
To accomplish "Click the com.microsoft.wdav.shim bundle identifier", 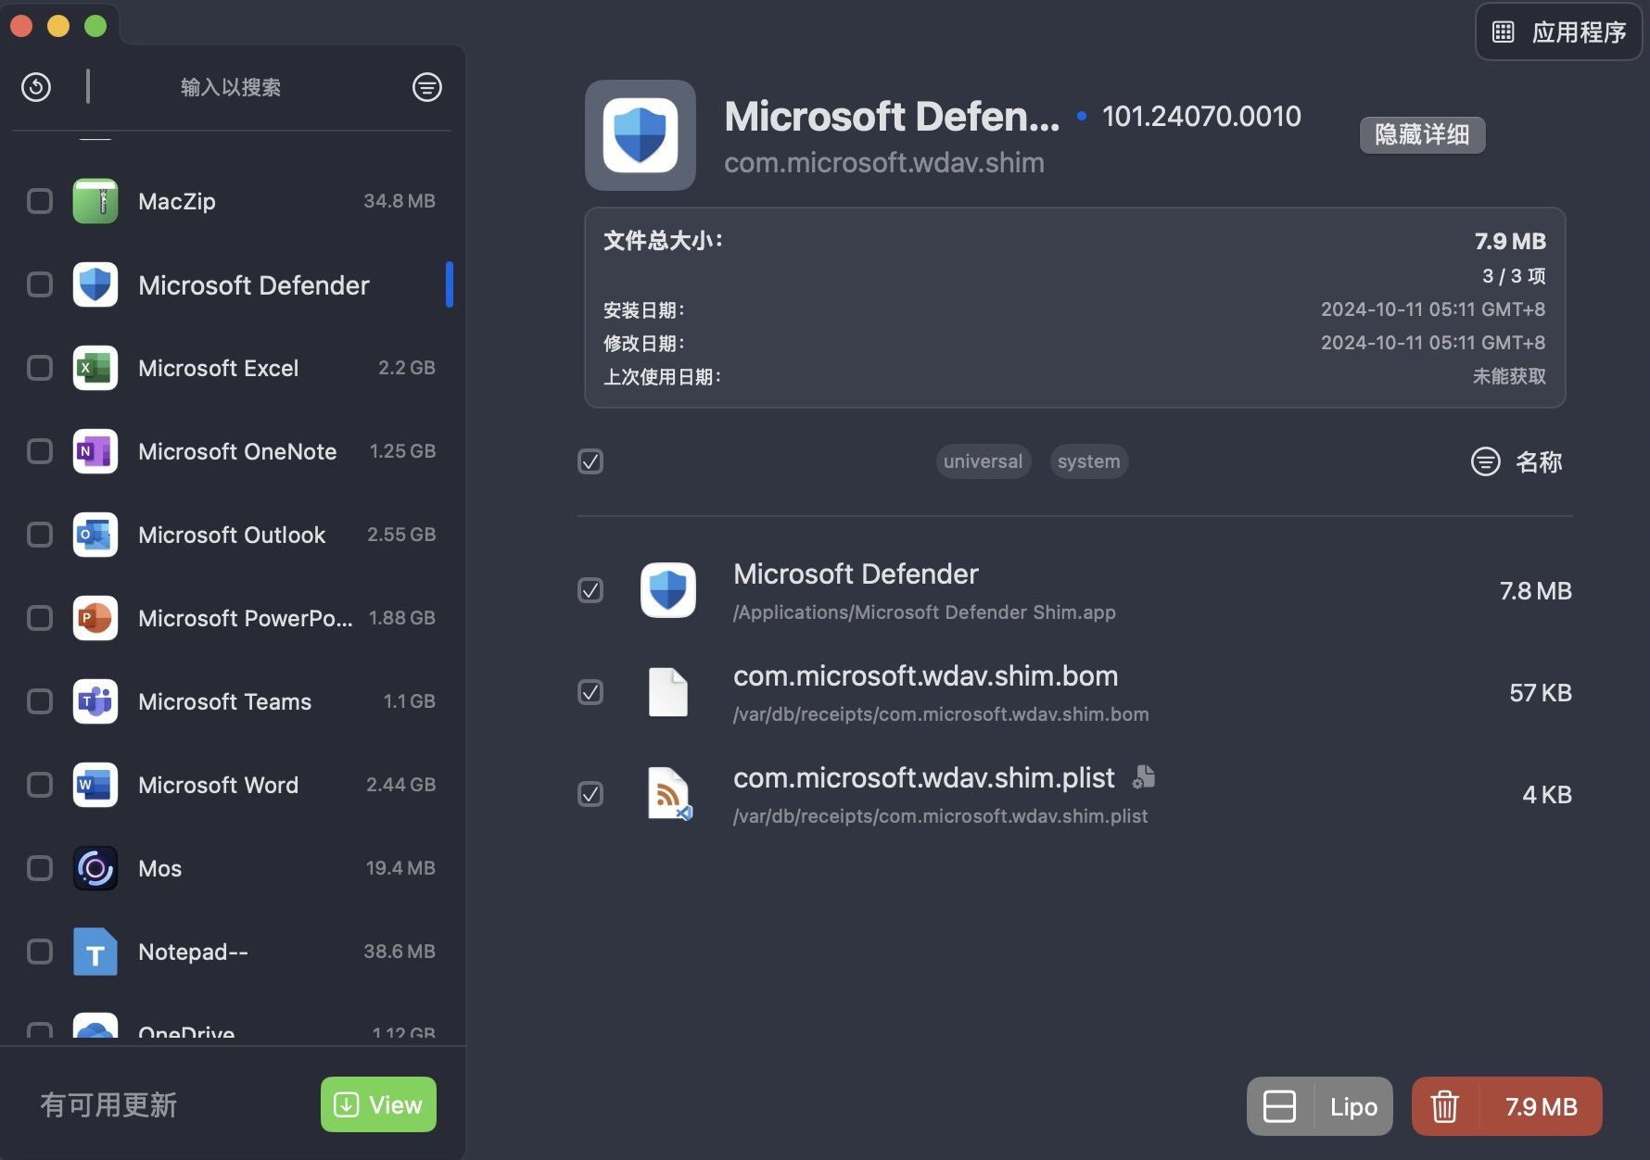I will point(884,163).
